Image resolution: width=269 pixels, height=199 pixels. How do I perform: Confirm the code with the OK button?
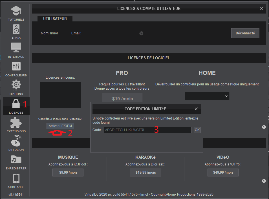click(x=197, y=130)
